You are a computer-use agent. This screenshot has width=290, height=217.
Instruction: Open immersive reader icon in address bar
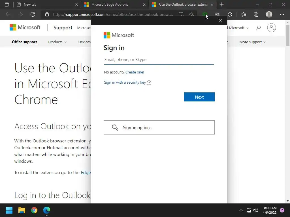(181, 14)
